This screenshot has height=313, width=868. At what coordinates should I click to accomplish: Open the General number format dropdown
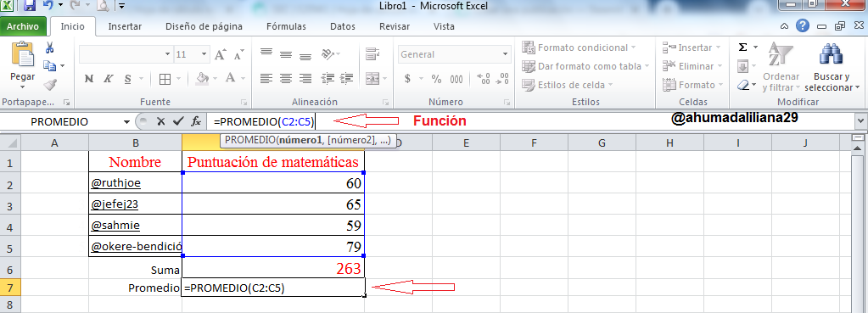pos(505,55)
